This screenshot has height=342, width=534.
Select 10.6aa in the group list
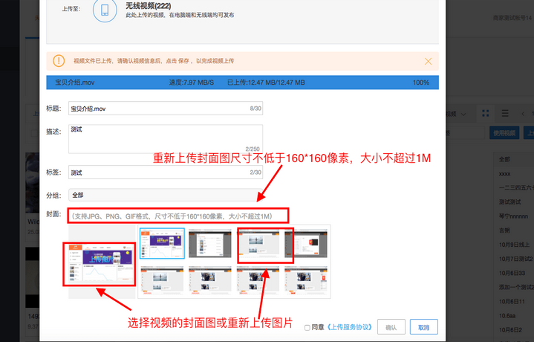(507, 316)
